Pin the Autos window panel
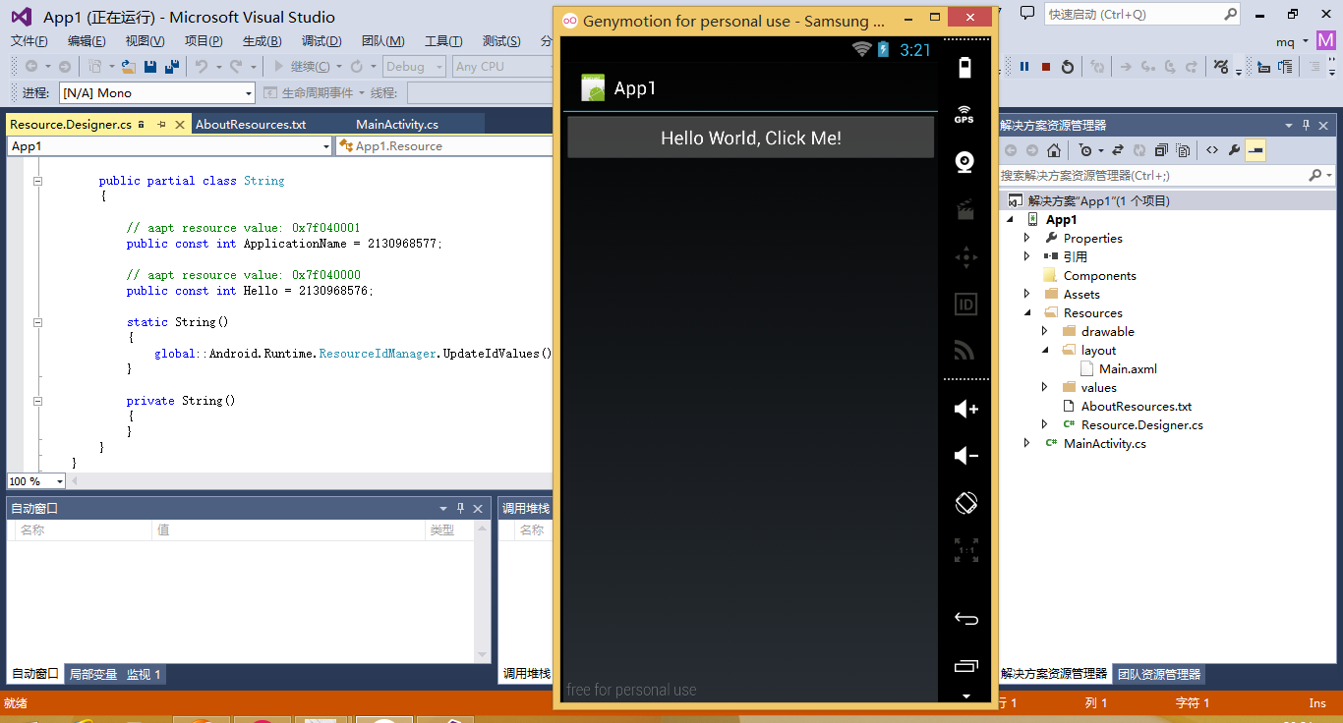 pos(460,509)
